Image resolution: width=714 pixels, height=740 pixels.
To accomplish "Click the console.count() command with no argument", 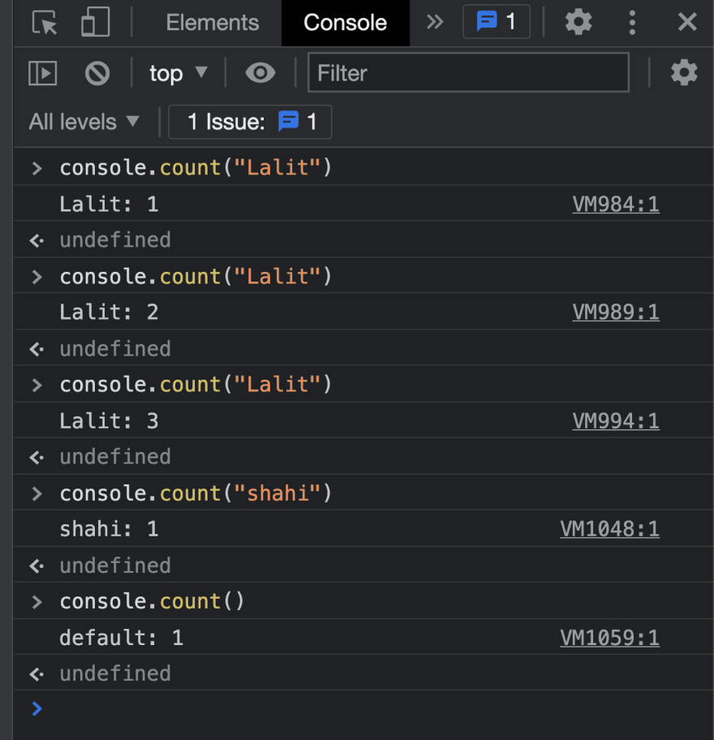I will [x=152, y=601].
